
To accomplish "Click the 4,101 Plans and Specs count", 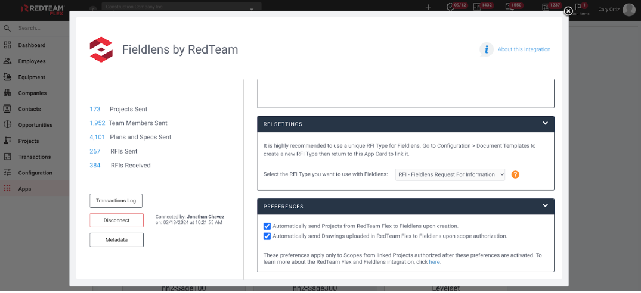I will pyautogui.click(x=97, y=138).
